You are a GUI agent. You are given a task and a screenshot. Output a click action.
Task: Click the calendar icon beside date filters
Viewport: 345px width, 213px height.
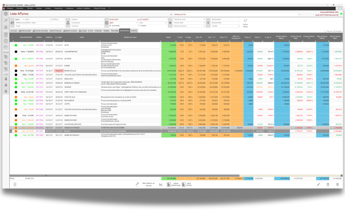tap(106, 23)
